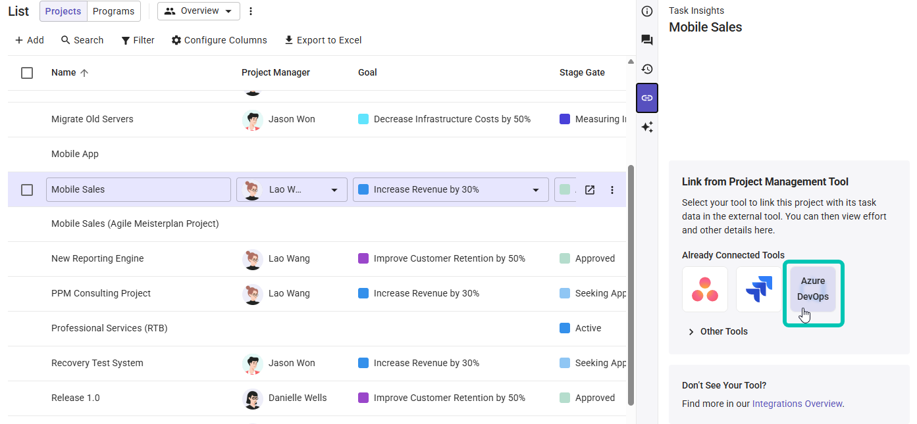Click the Goal column header
This screenshot has height=424, width=917.
[x=367, y=73]
